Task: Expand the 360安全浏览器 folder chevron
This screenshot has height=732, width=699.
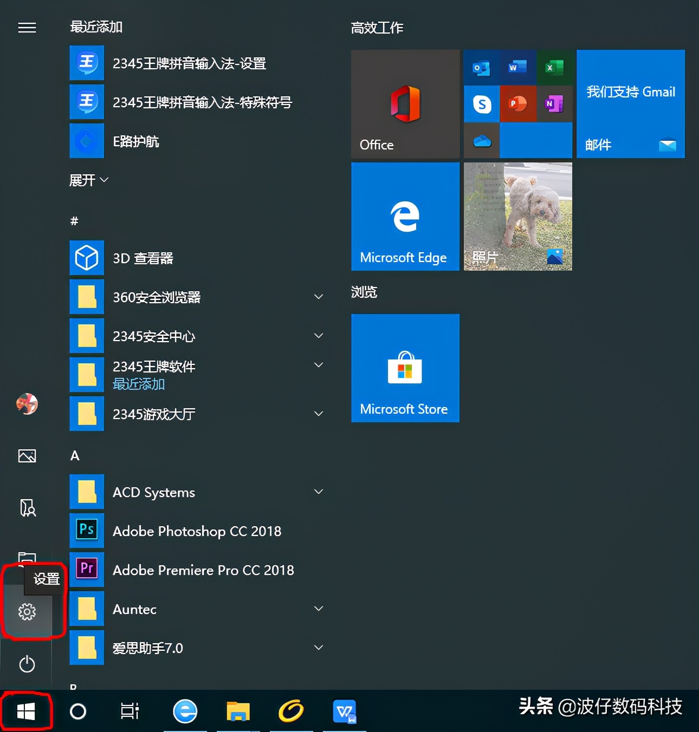Action: click(x=319, y=297)
